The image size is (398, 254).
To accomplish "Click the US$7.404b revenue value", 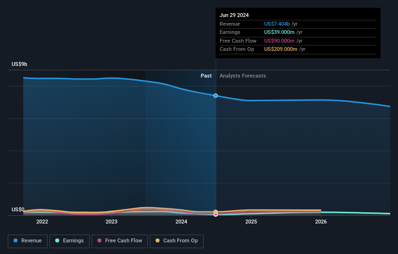I will (x=277, y=24).
